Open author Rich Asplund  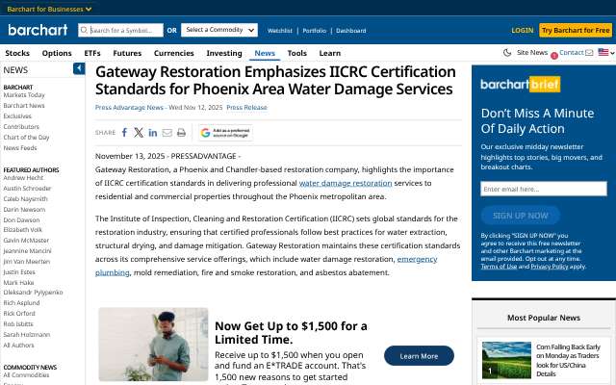tap(21, 303)
